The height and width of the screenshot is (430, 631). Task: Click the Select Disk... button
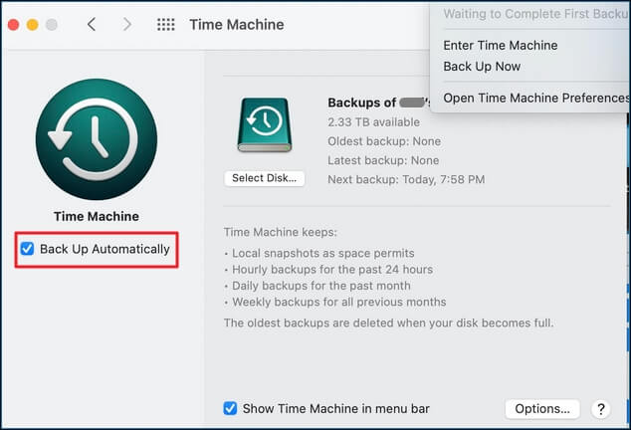265,178
